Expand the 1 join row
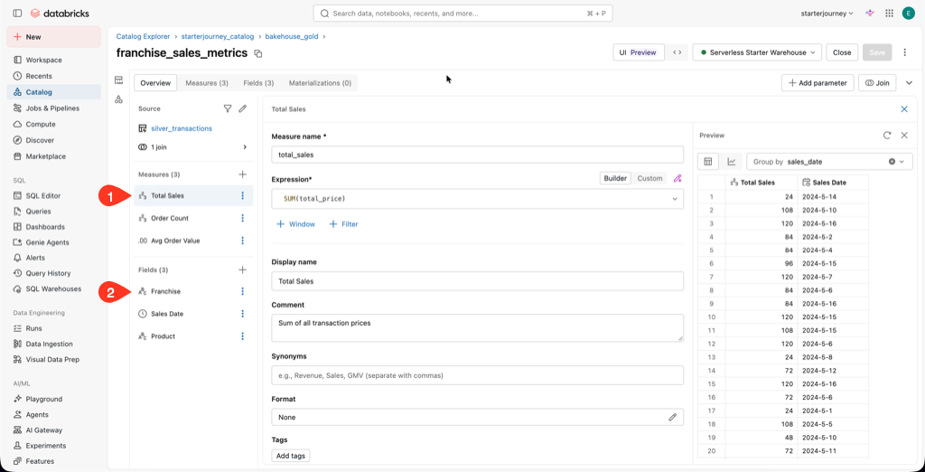 click(192, 147)
